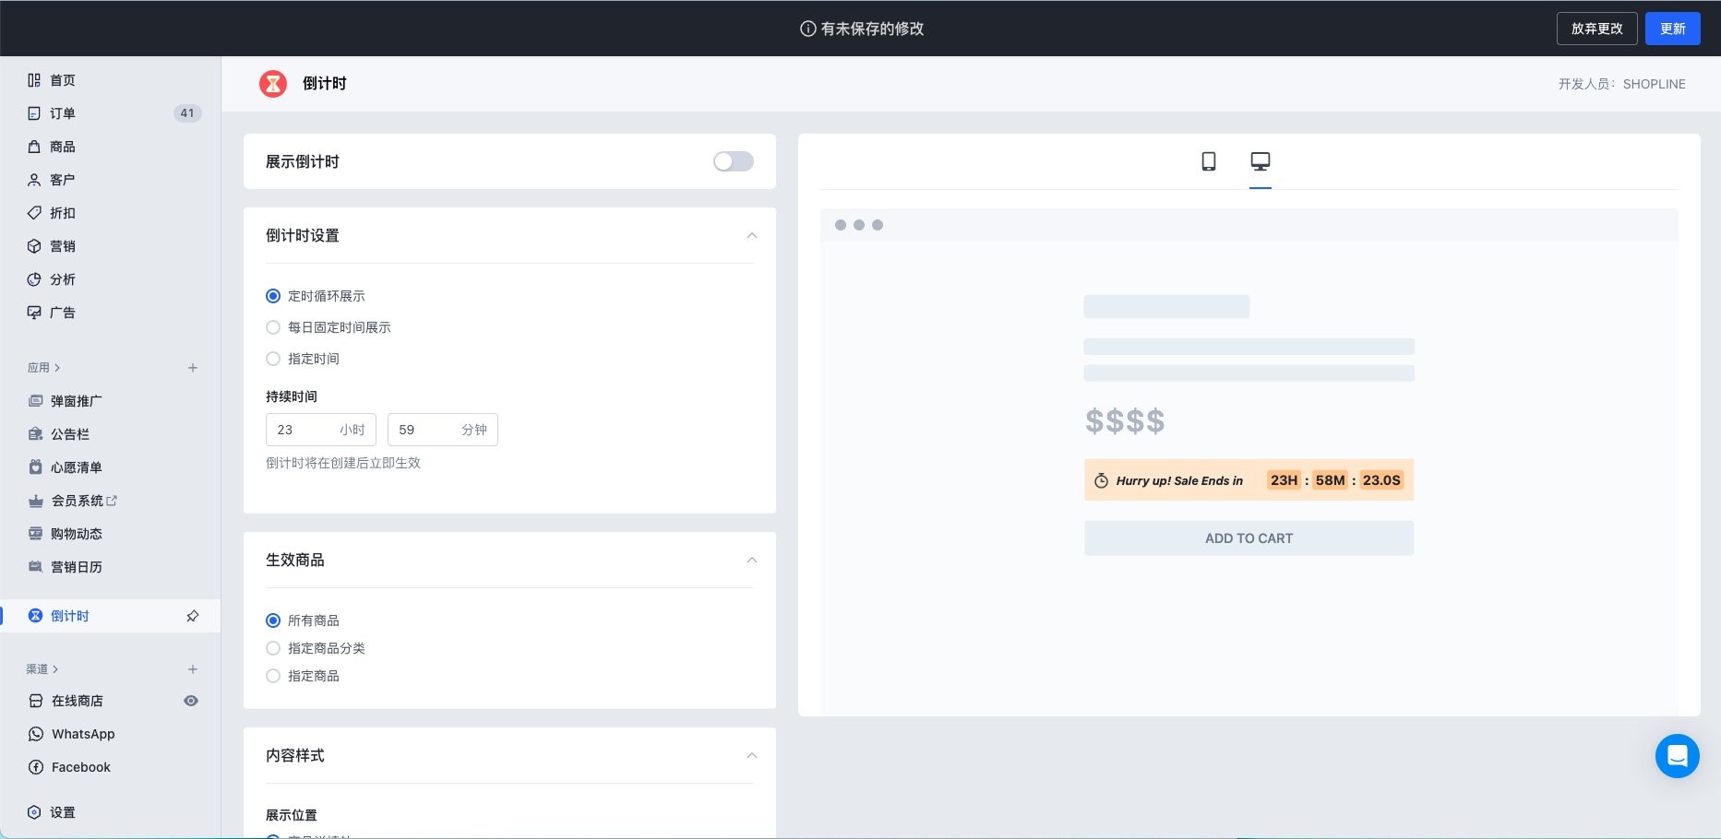
Task: Add a new app with 应用 plus icon
Action: click(x=193, y=368)
